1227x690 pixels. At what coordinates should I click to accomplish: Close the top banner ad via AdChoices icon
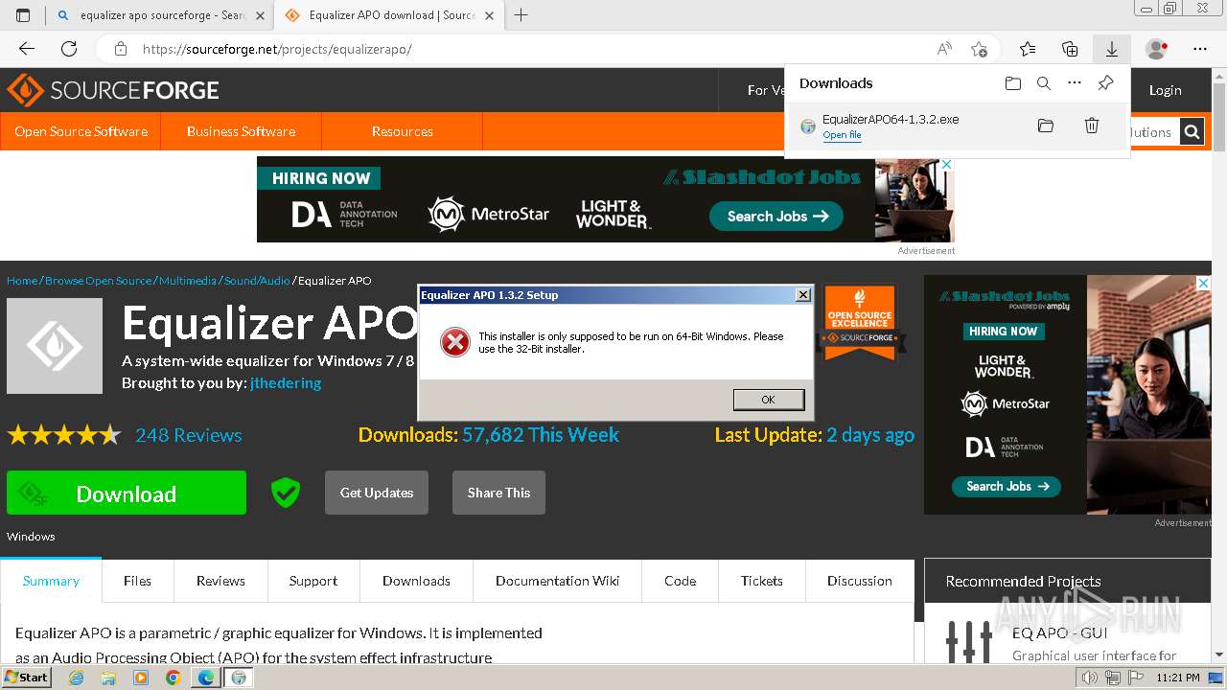click(946, 165)
